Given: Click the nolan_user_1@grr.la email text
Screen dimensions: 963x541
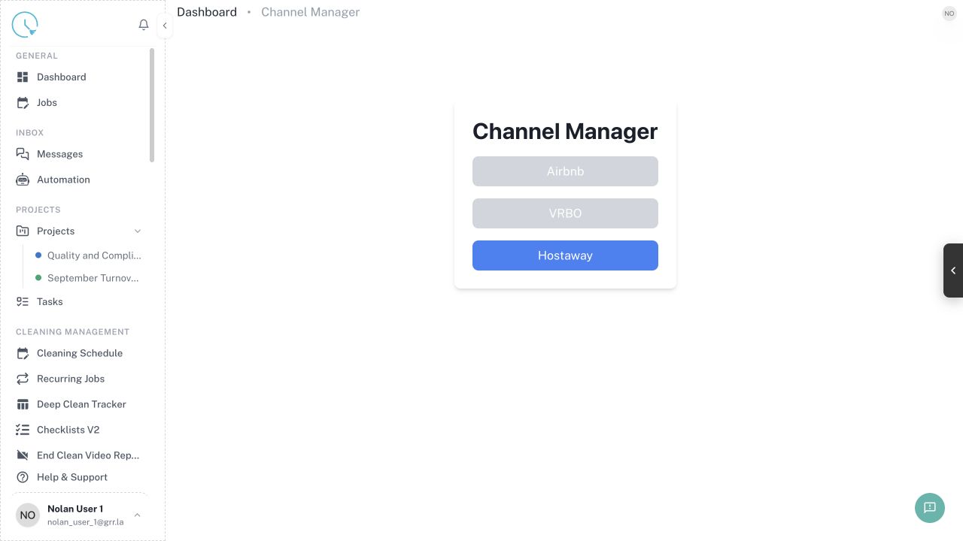Looking at the screenshot, I should pyautogui.click(x=85, y=522).
